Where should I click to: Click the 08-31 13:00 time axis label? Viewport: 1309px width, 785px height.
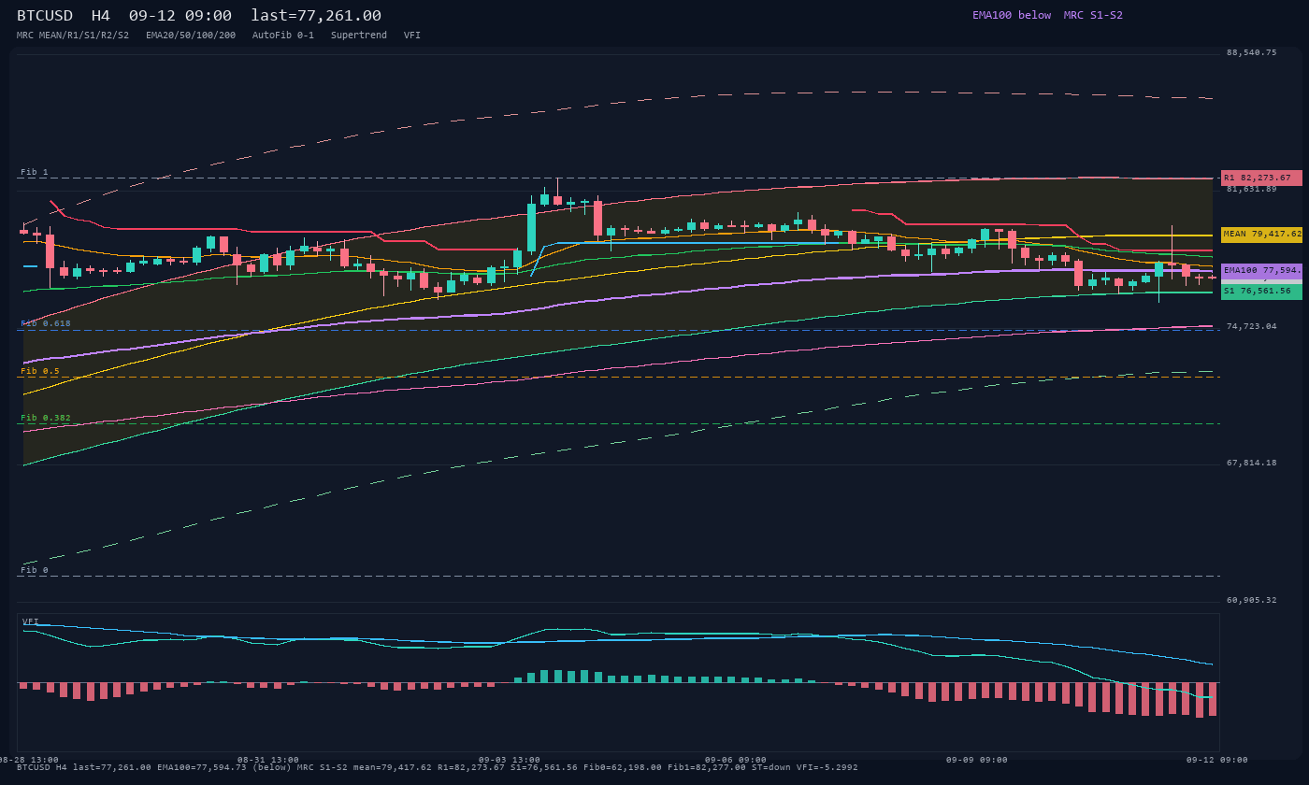coord(268,760)
